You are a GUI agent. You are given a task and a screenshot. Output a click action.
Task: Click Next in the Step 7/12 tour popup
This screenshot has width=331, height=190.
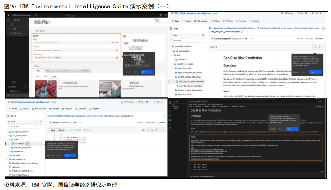click(x=70, y=155)
